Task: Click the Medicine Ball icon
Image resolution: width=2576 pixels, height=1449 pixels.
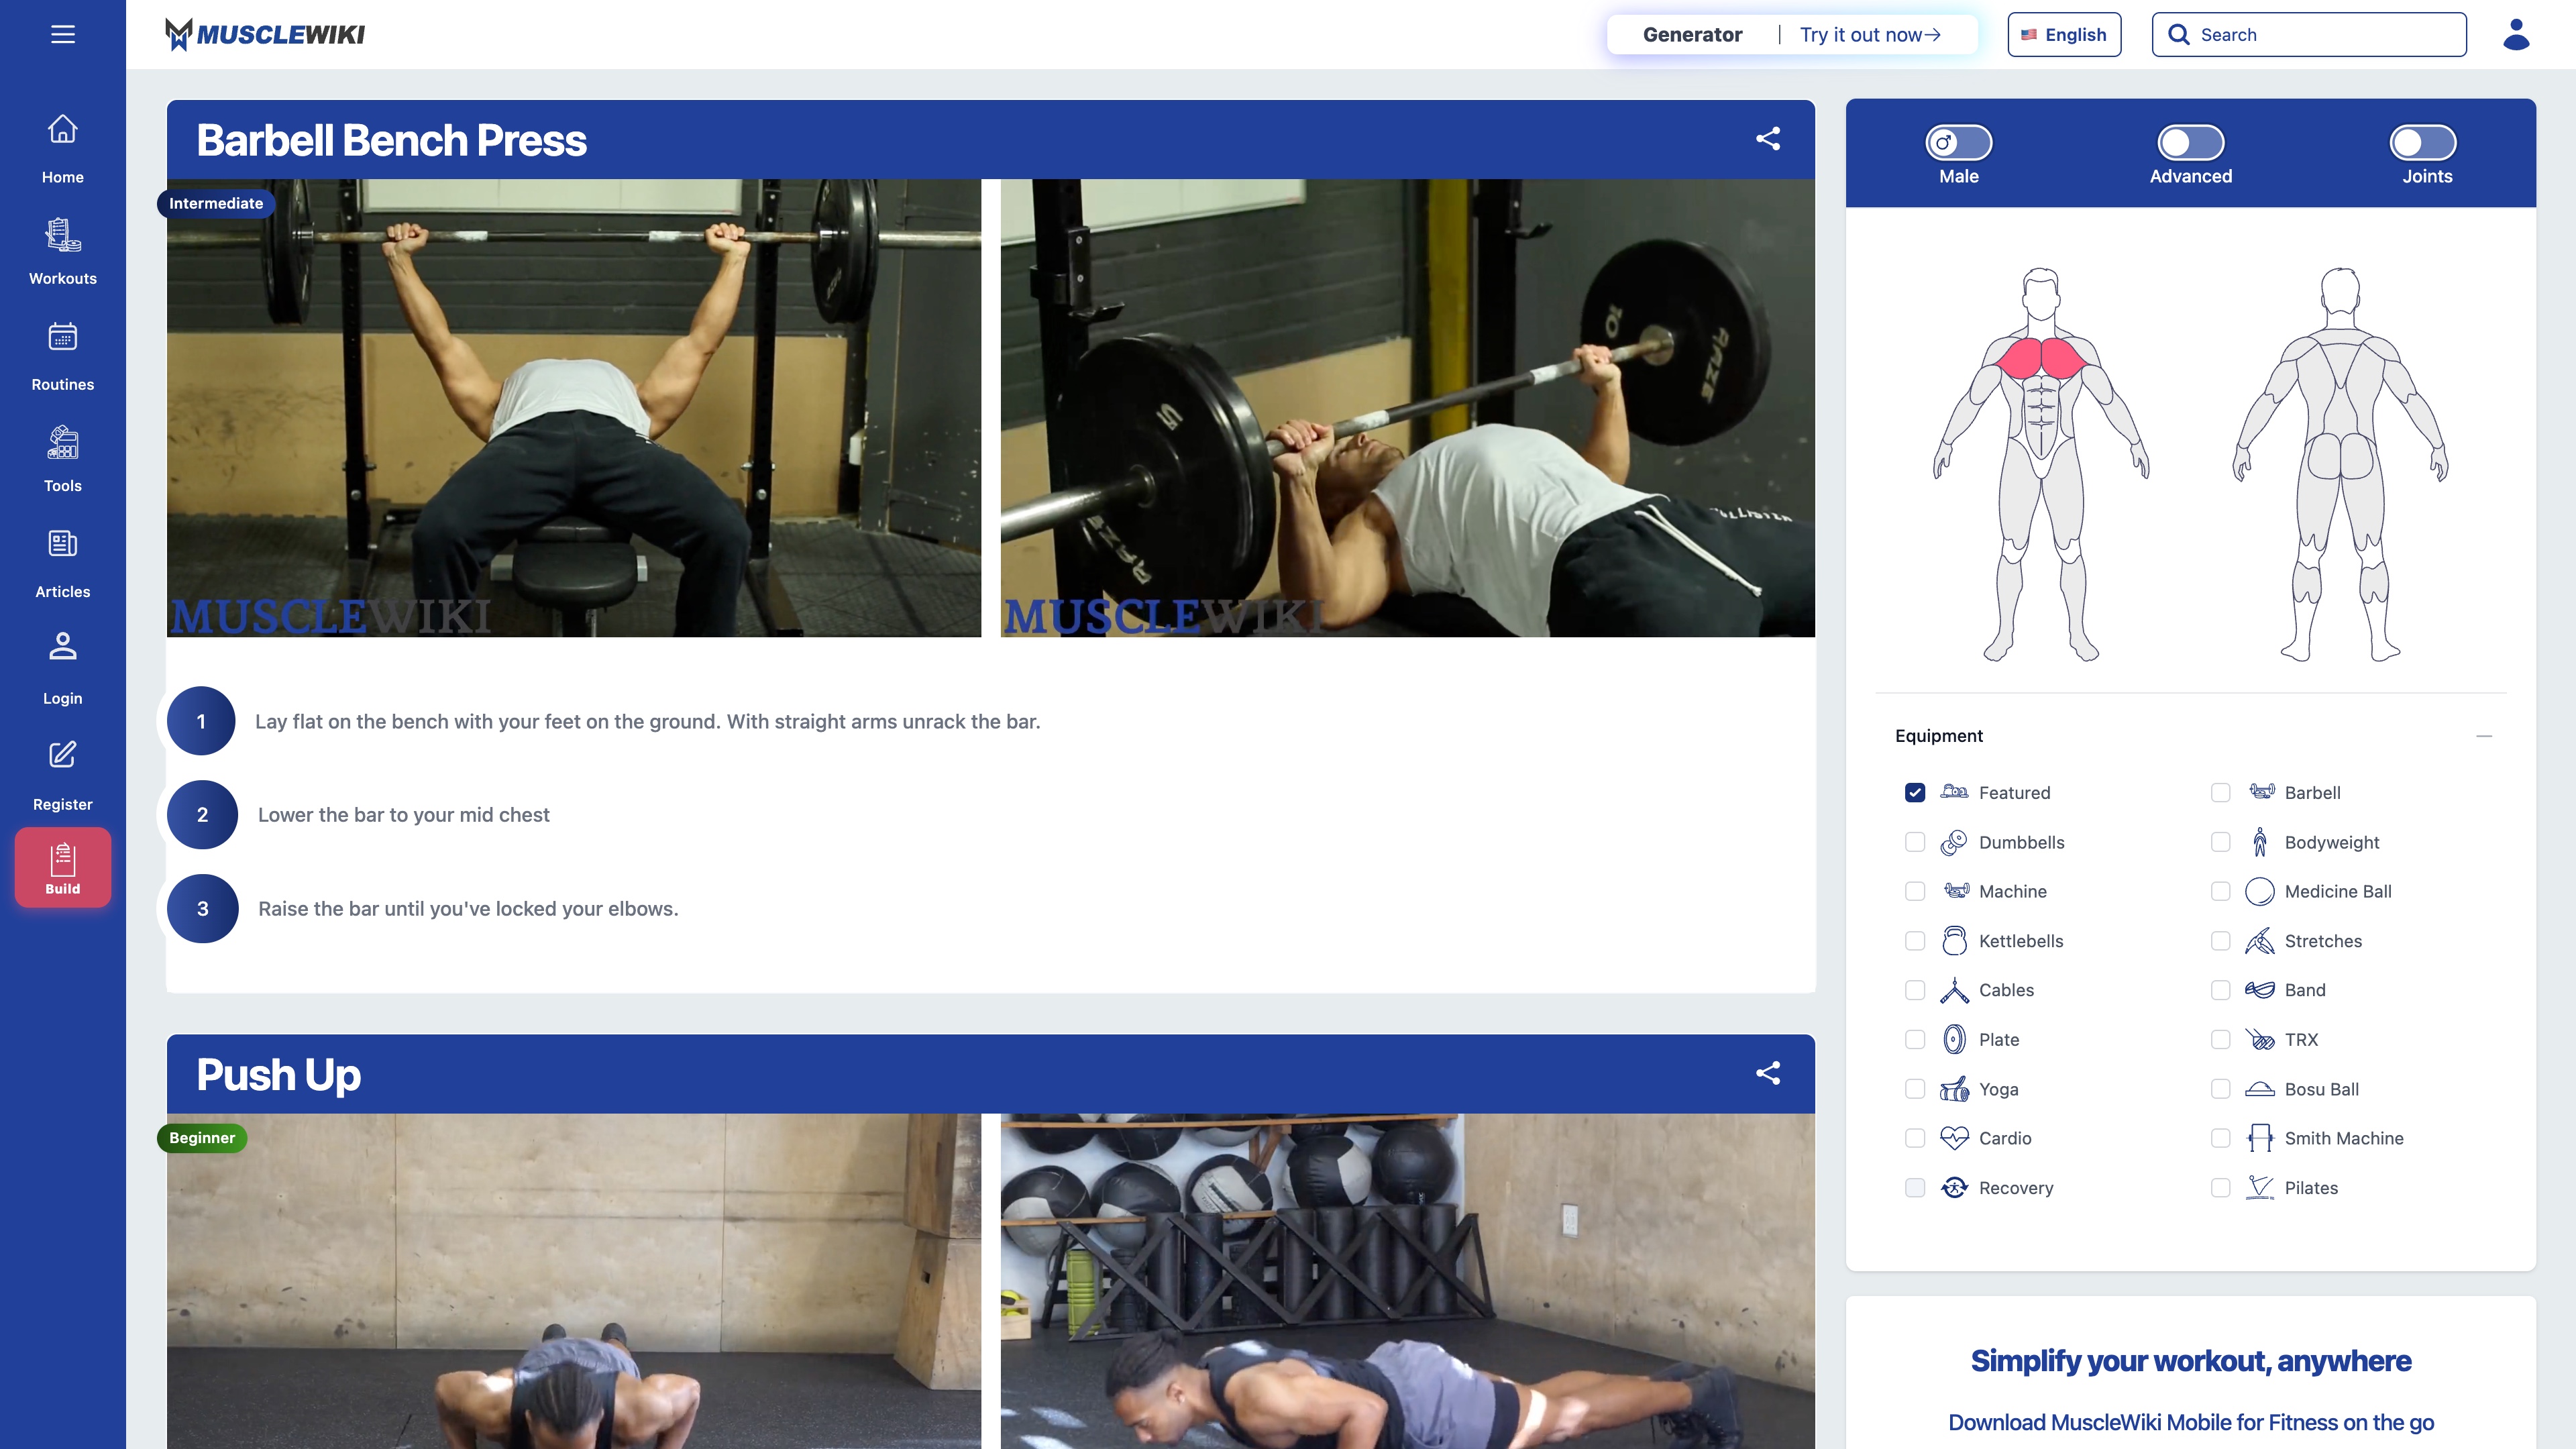Action: (2260, 892)
